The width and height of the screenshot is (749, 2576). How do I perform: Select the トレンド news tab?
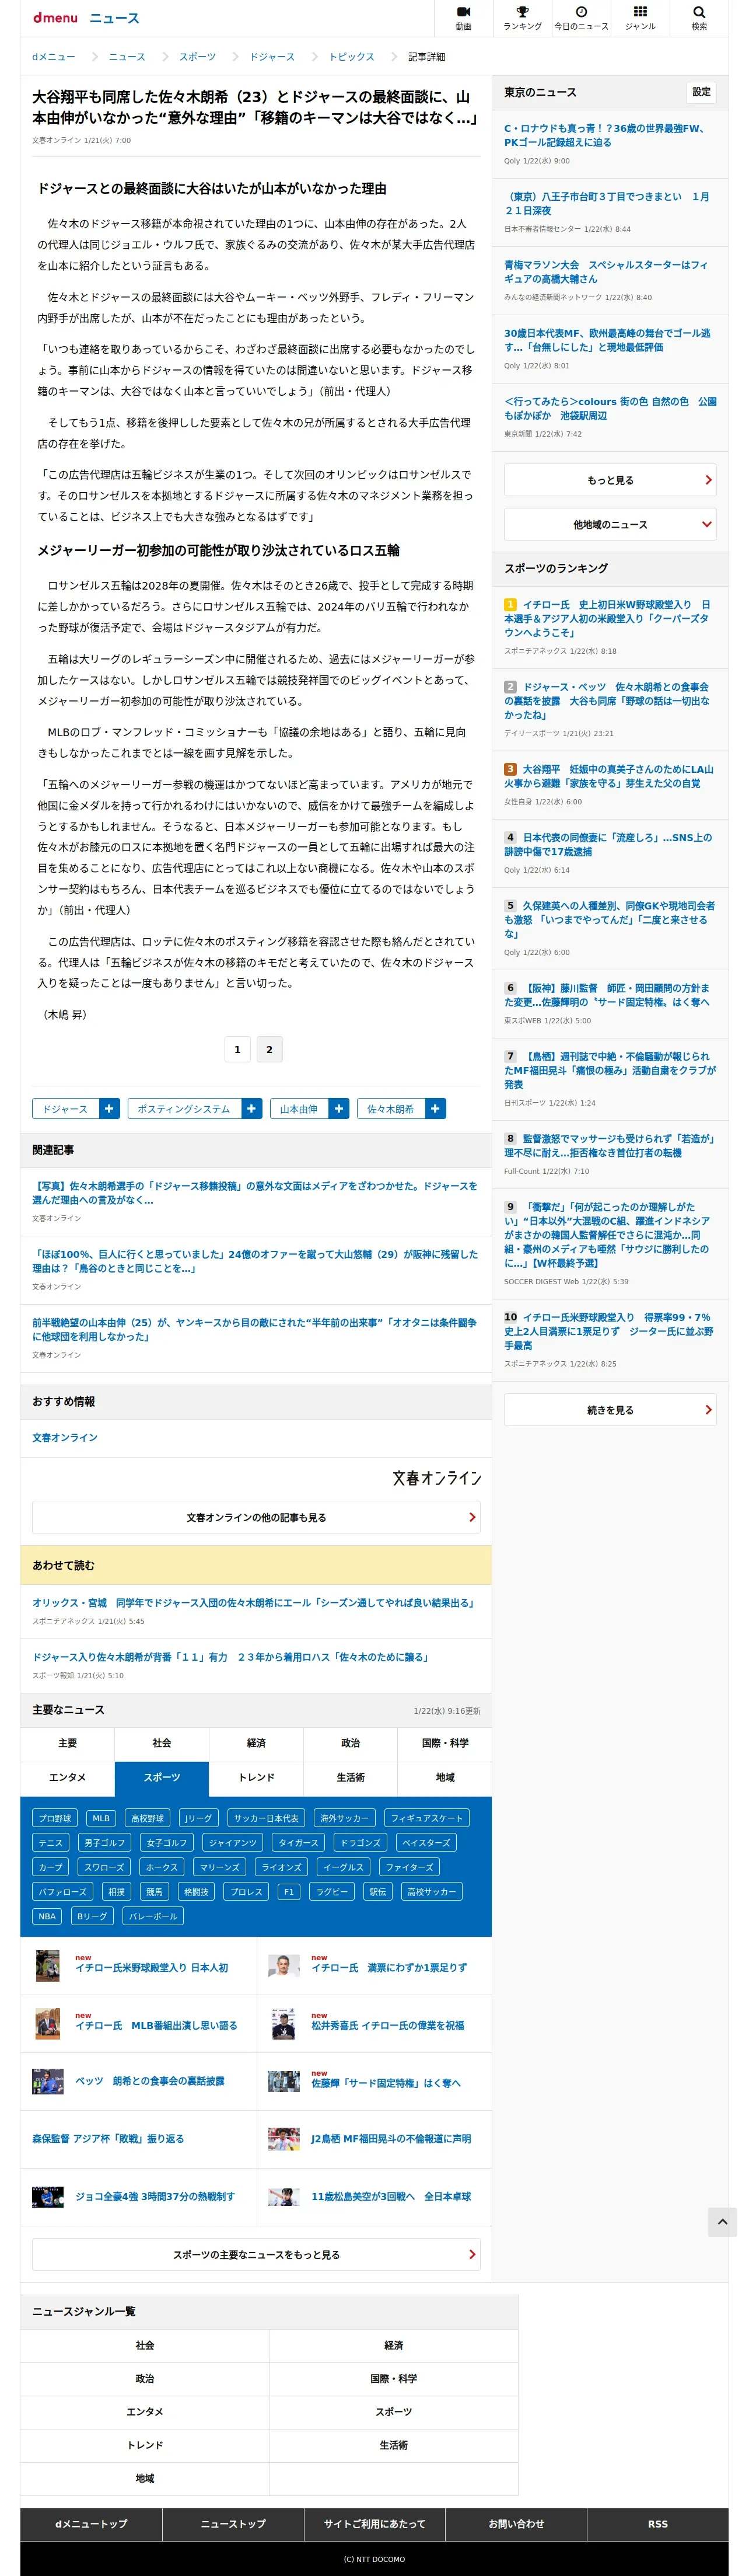pyautogui.click(x=257, y=1777)
